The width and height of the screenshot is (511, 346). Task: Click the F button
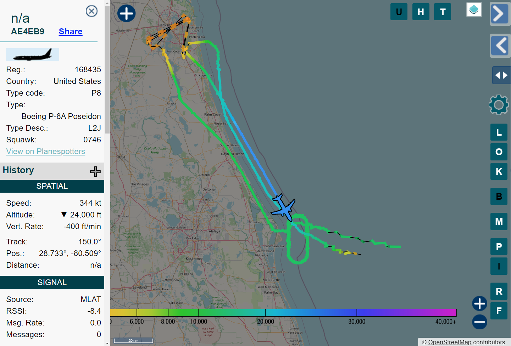(x=499, y=311)
